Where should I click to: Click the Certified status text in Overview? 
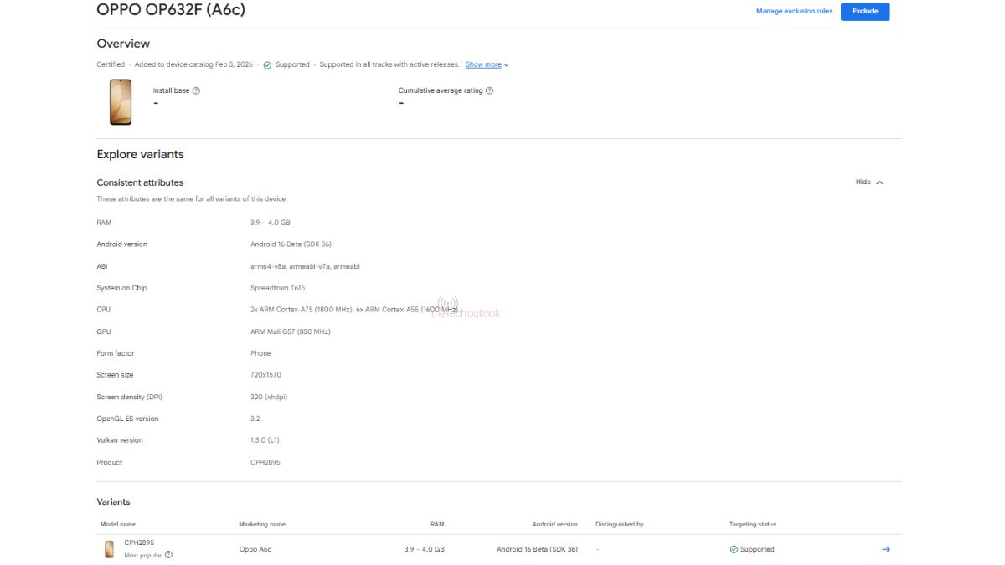[110, 64]
